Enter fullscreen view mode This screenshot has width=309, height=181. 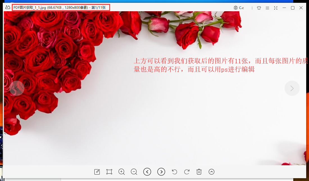coord(276,8)
